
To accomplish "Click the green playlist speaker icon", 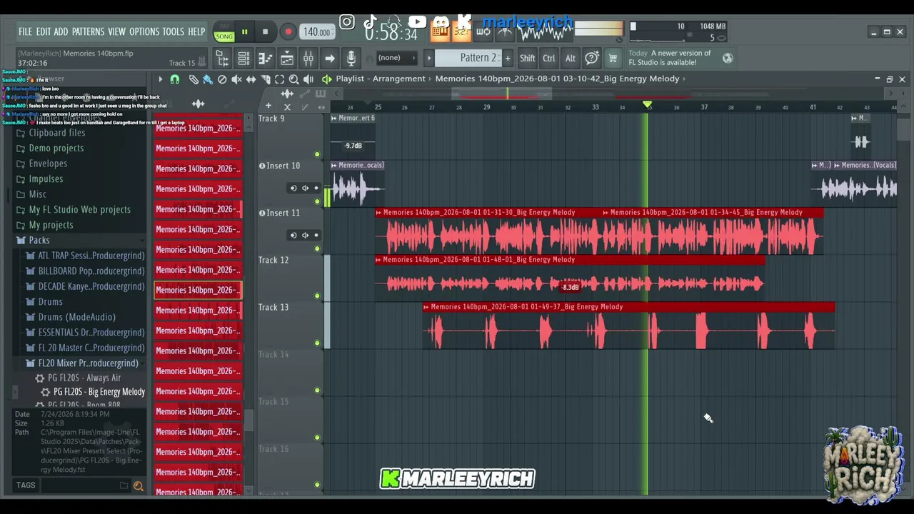I will pos(327,79).
